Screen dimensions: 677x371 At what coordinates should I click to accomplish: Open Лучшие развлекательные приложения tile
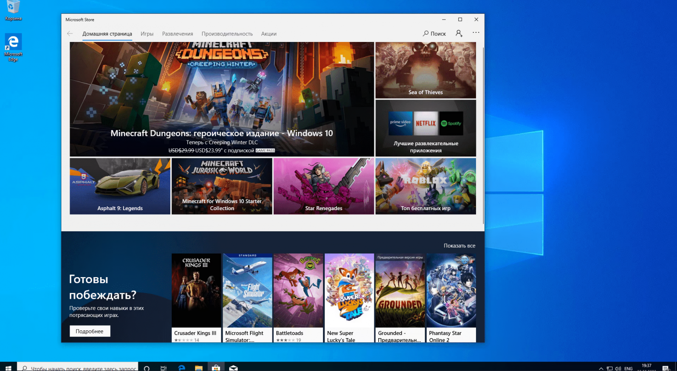coord(426,128)
